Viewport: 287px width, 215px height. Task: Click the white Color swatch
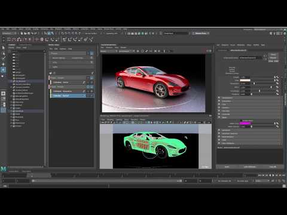coord(245,80)
